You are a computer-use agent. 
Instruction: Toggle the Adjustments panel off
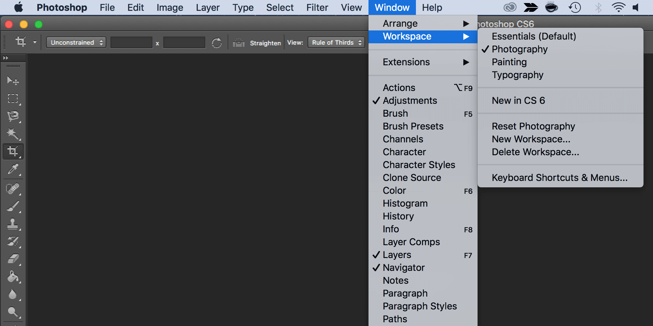point(410,101)
